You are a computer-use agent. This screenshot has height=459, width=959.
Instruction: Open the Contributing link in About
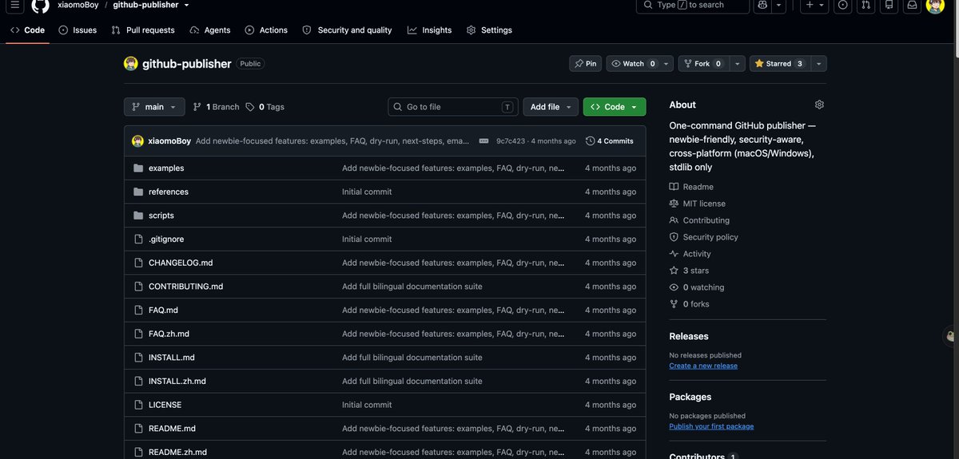(706, 220)
